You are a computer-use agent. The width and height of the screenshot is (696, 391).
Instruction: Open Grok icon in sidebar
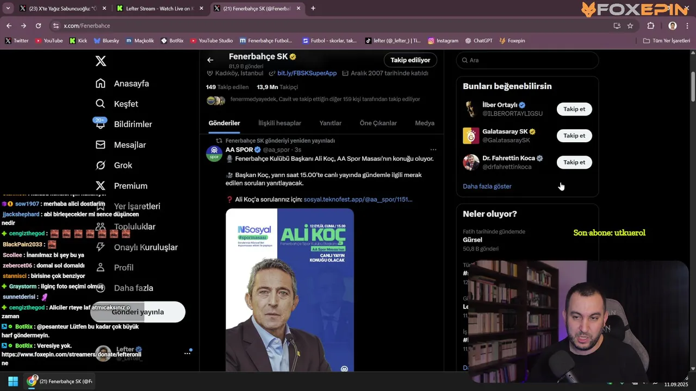[101, 165]
